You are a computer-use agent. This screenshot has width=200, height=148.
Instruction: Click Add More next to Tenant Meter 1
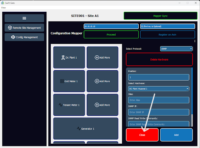[102, 105]
